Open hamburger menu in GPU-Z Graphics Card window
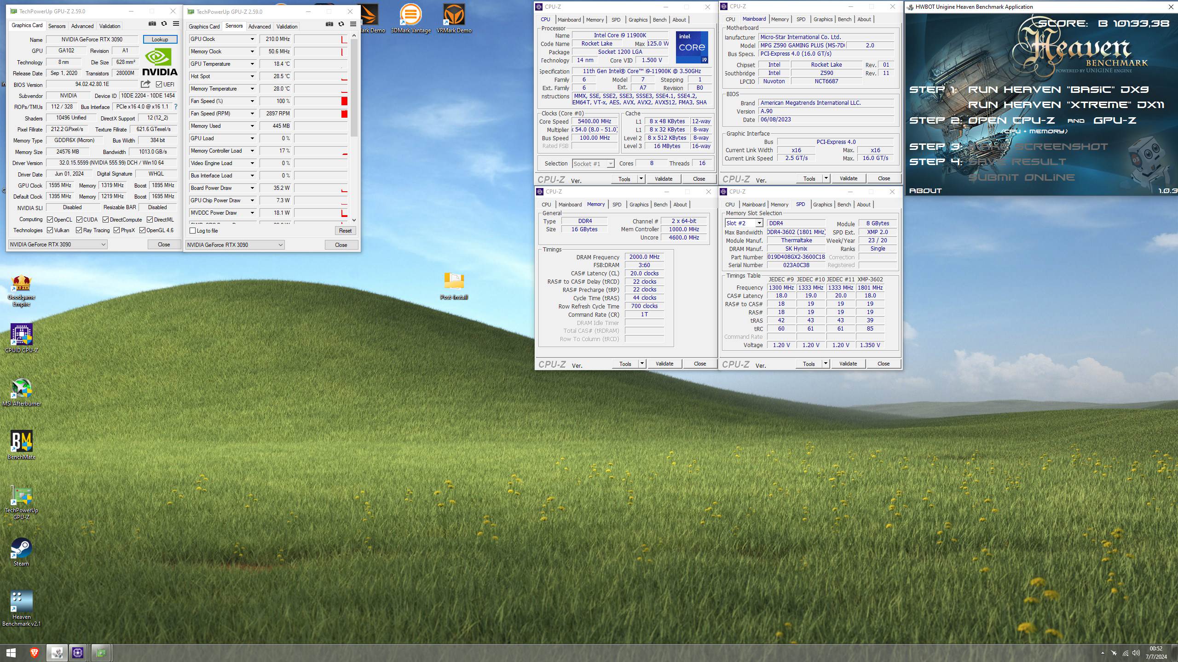The width and height of the screenshot is (1178, 662). click(176, 24)
